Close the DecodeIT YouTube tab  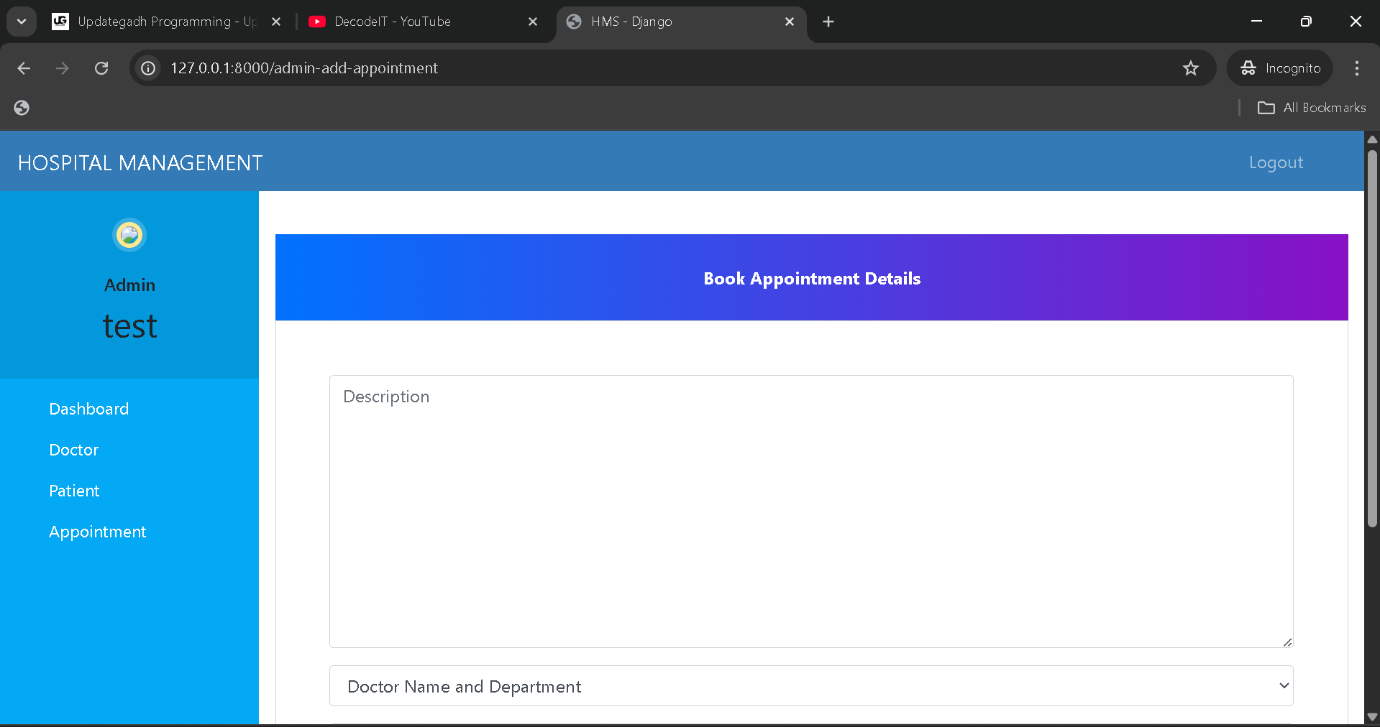coord(533,22)
